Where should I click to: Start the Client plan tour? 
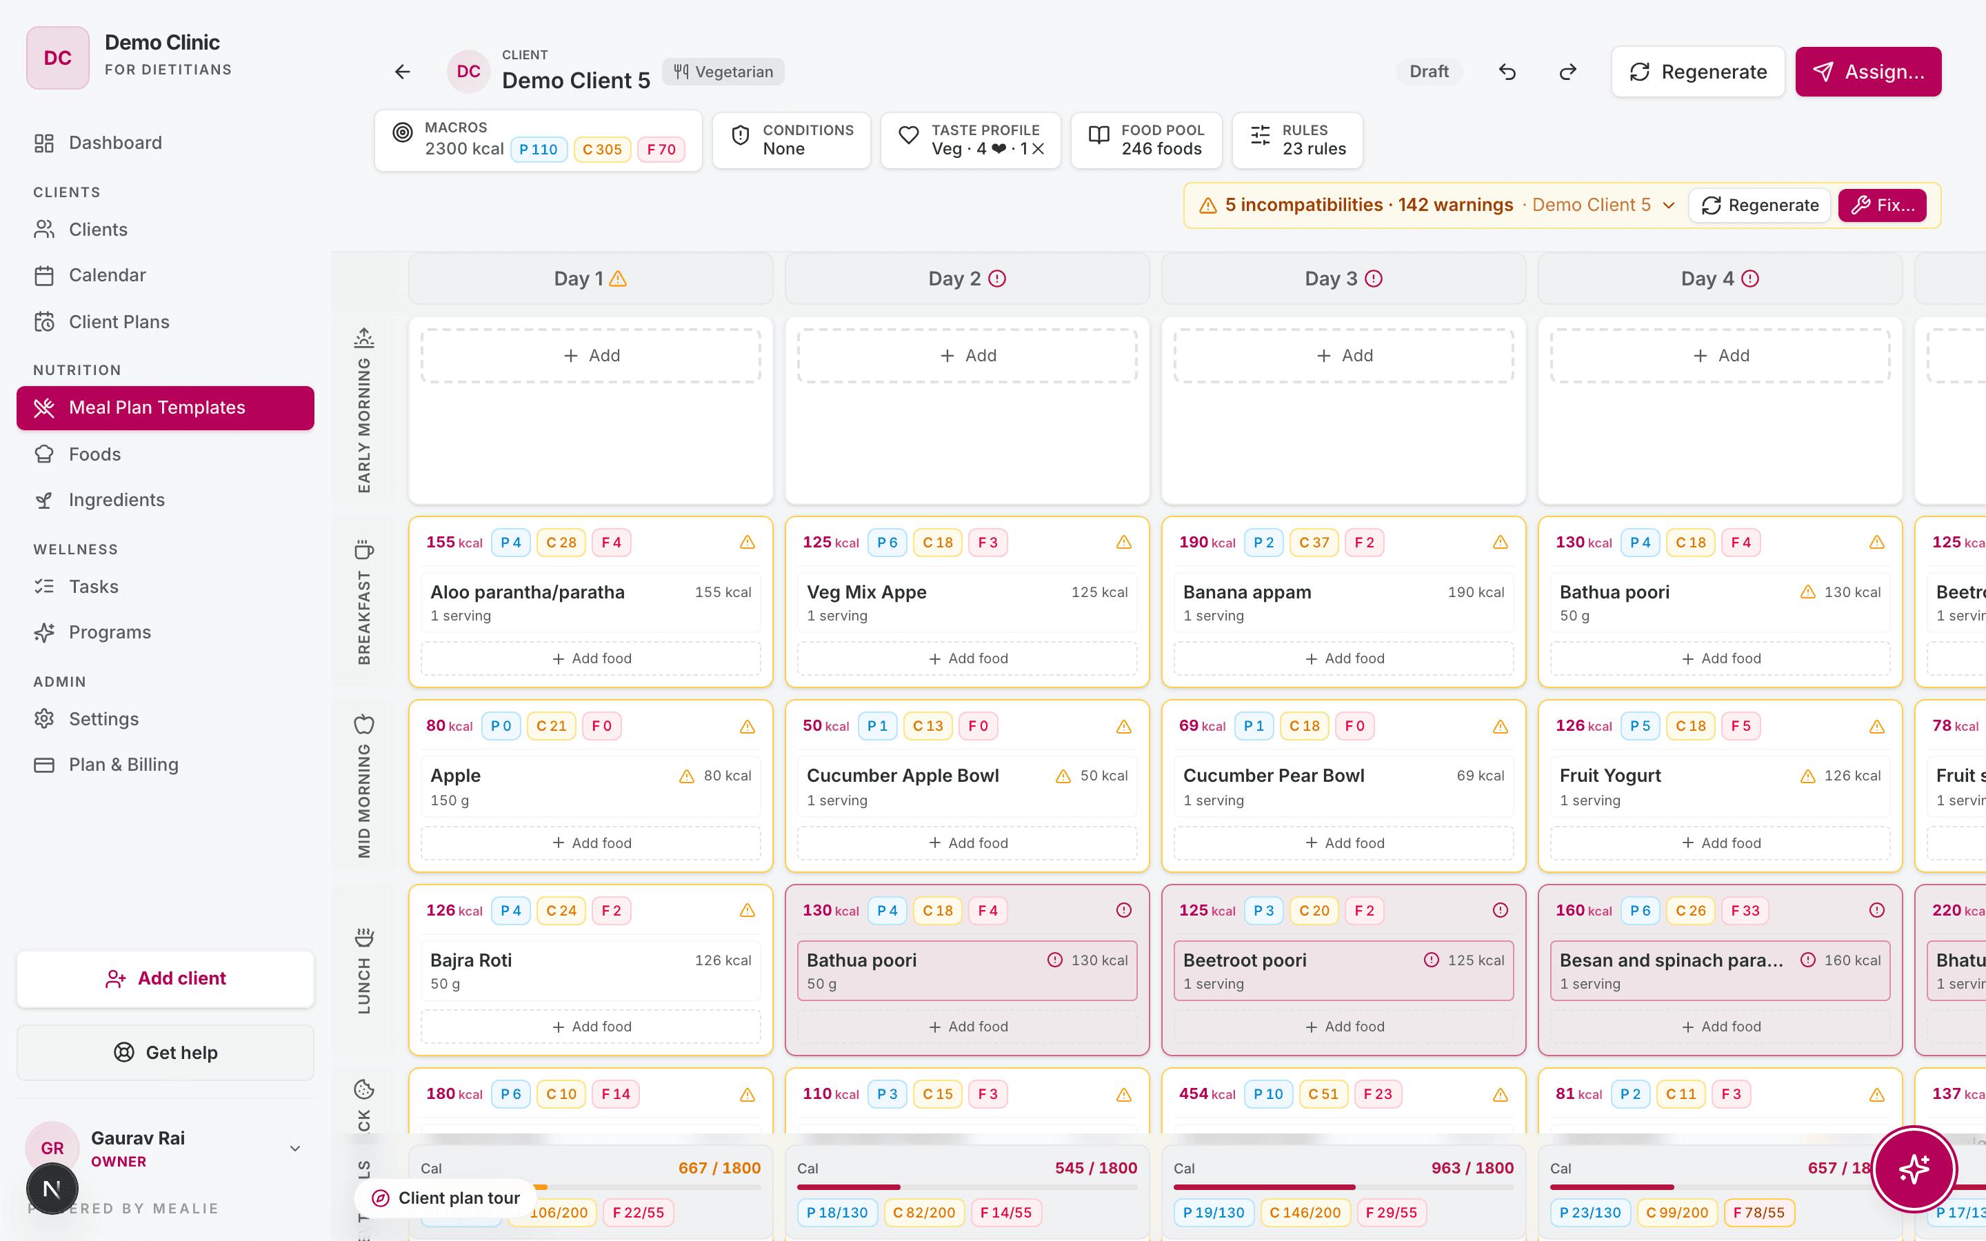click(445, 1198)
